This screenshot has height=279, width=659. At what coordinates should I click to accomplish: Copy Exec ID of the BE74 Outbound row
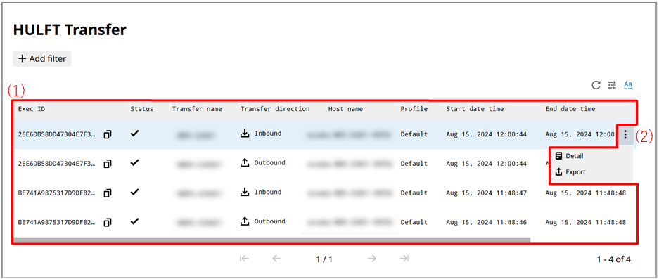point(108,222)
